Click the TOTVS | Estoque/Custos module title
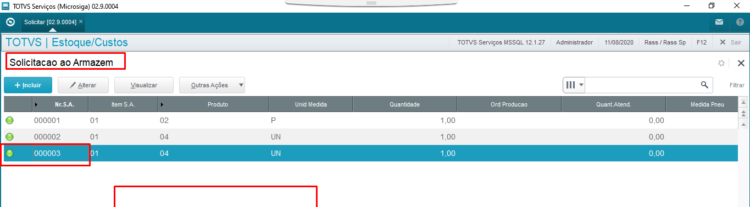The image size is (750, 207). click(x=66, y=42)
